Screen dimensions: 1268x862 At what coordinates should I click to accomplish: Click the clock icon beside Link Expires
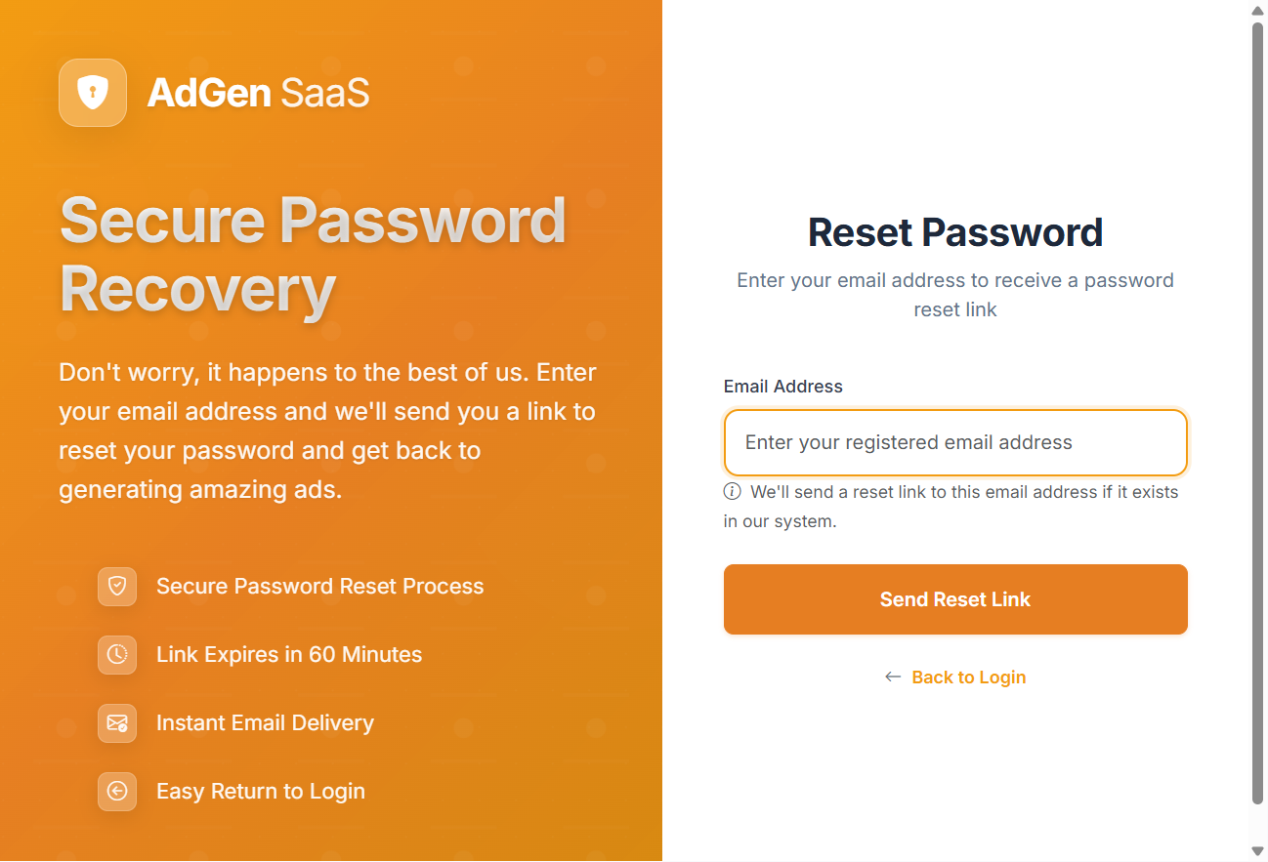(x=117, y=655)
